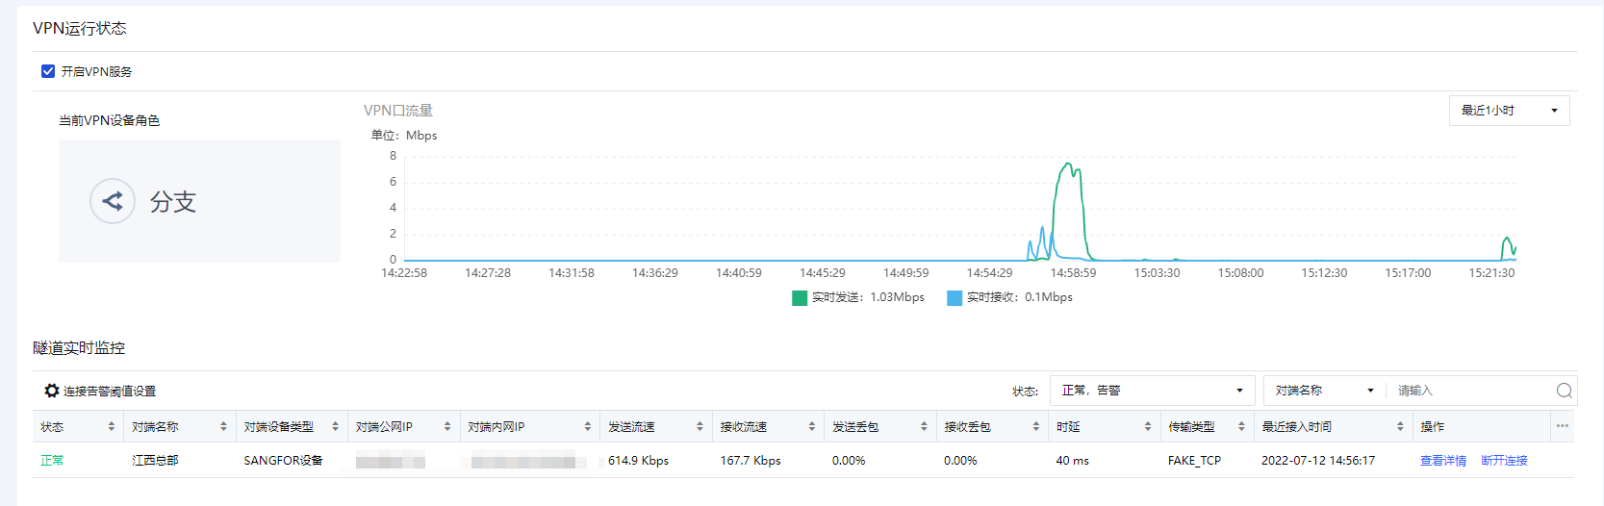The width and height of the screenshot is (1604, 506).
Task: Click the FAKE_TCP transport type cell
Action: (1194, 461)
